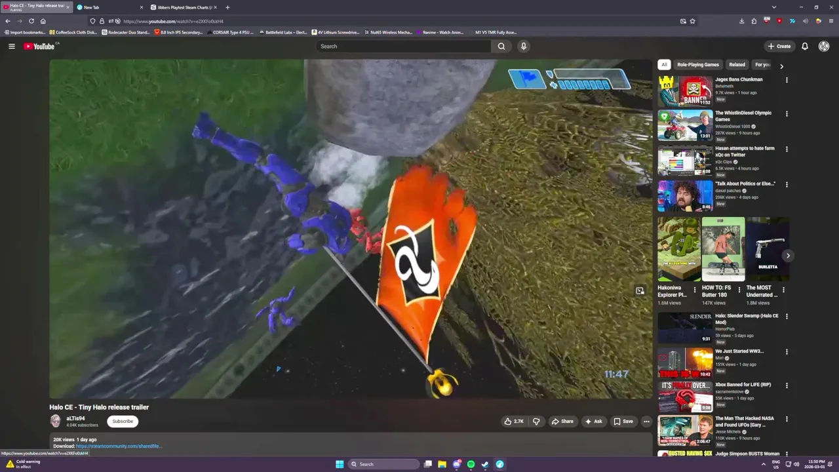Select the All filter chip
Screen dimensions: 839x472
click(664, 64)
